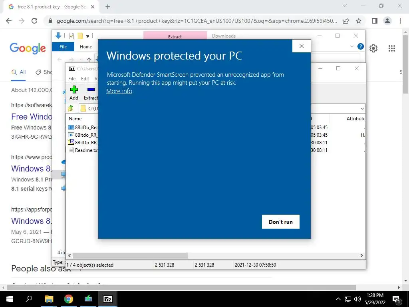Screen dimensions: 409x307
Task: Click the 7-Zip horizontal scrollbar thumb
Action: (130, 255)
